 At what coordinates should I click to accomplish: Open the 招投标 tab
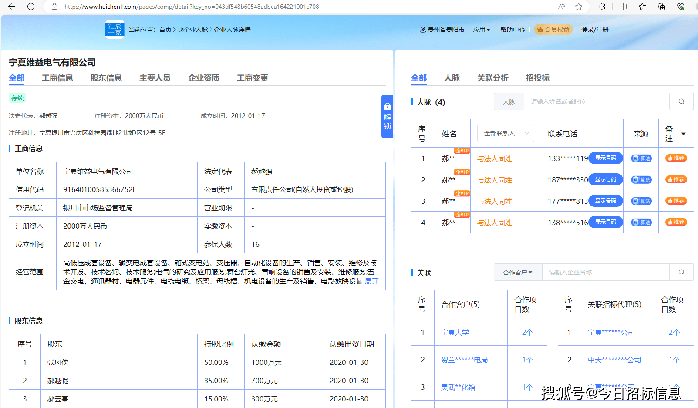click(538, 78)
